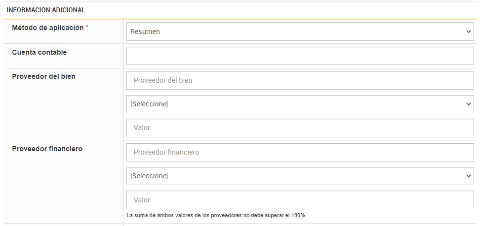Click chevron arrow of Proveedor financiero select
Image resolution: width=480 pixels, height=226 pixels.
point(468,176)
